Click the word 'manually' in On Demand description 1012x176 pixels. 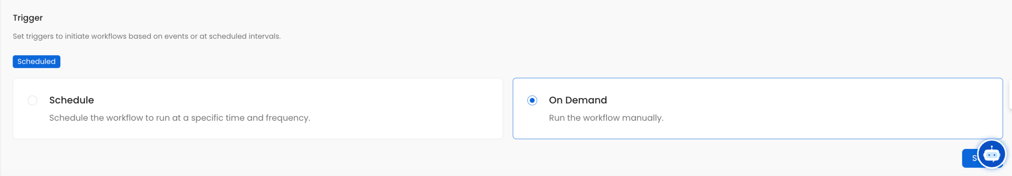(642, 118)
